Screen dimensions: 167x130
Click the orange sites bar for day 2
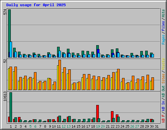(16, 78)
